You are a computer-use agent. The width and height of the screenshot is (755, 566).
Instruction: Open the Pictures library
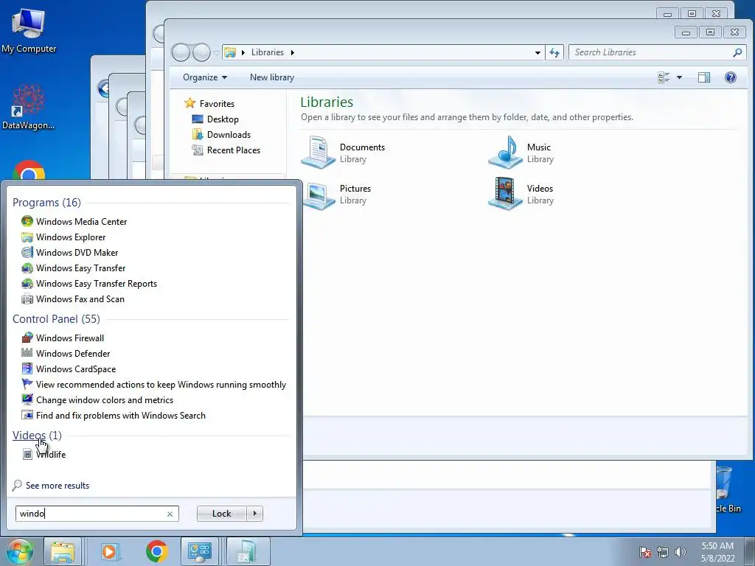336,194
